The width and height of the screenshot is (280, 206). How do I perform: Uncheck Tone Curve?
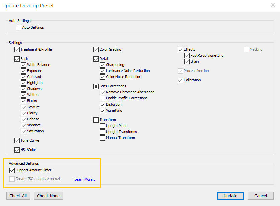click(17, 141)
